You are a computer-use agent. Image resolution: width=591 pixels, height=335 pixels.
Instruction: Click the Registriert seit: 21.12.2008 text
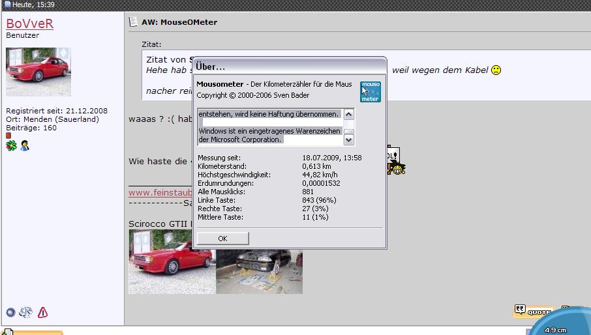tap(57, 111)
